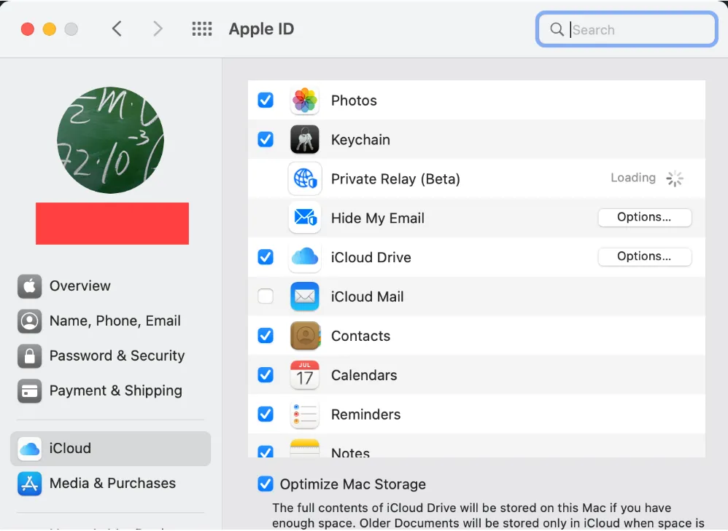The width and height of the screenshot is (728, 531).
Task: Click the Private Relay globe icon
Action: click(305, 178)
